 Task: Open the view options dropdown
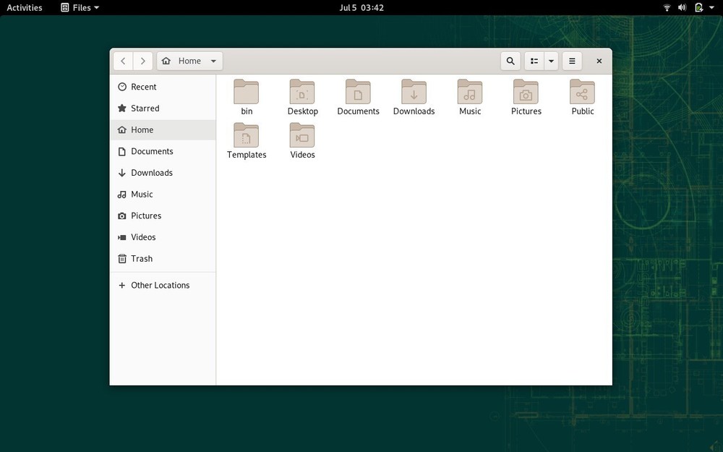click(x=551, y=61)
